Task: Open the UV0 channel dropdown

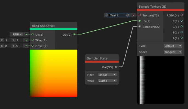Action: point(17,34)
